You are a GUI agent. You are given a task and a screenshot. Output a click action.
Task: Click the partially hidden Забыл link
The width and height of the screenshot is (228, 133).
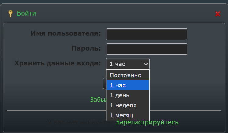[98, 100]
